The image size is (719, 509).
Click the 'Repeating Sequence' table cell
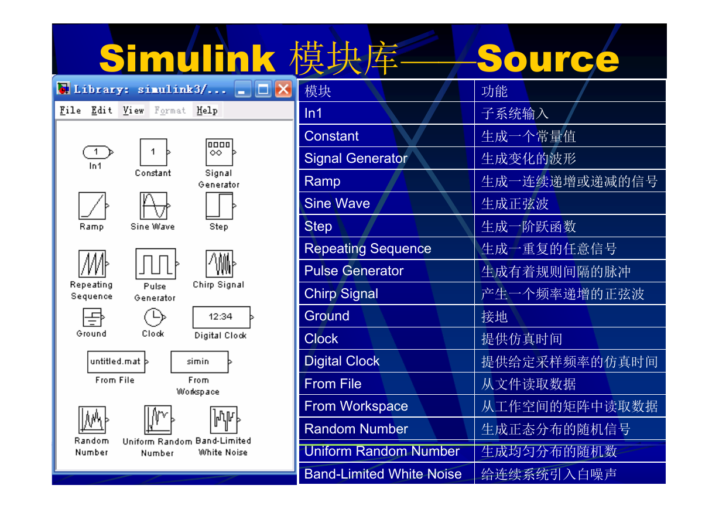pyautogui.click(x=386, y=248)
